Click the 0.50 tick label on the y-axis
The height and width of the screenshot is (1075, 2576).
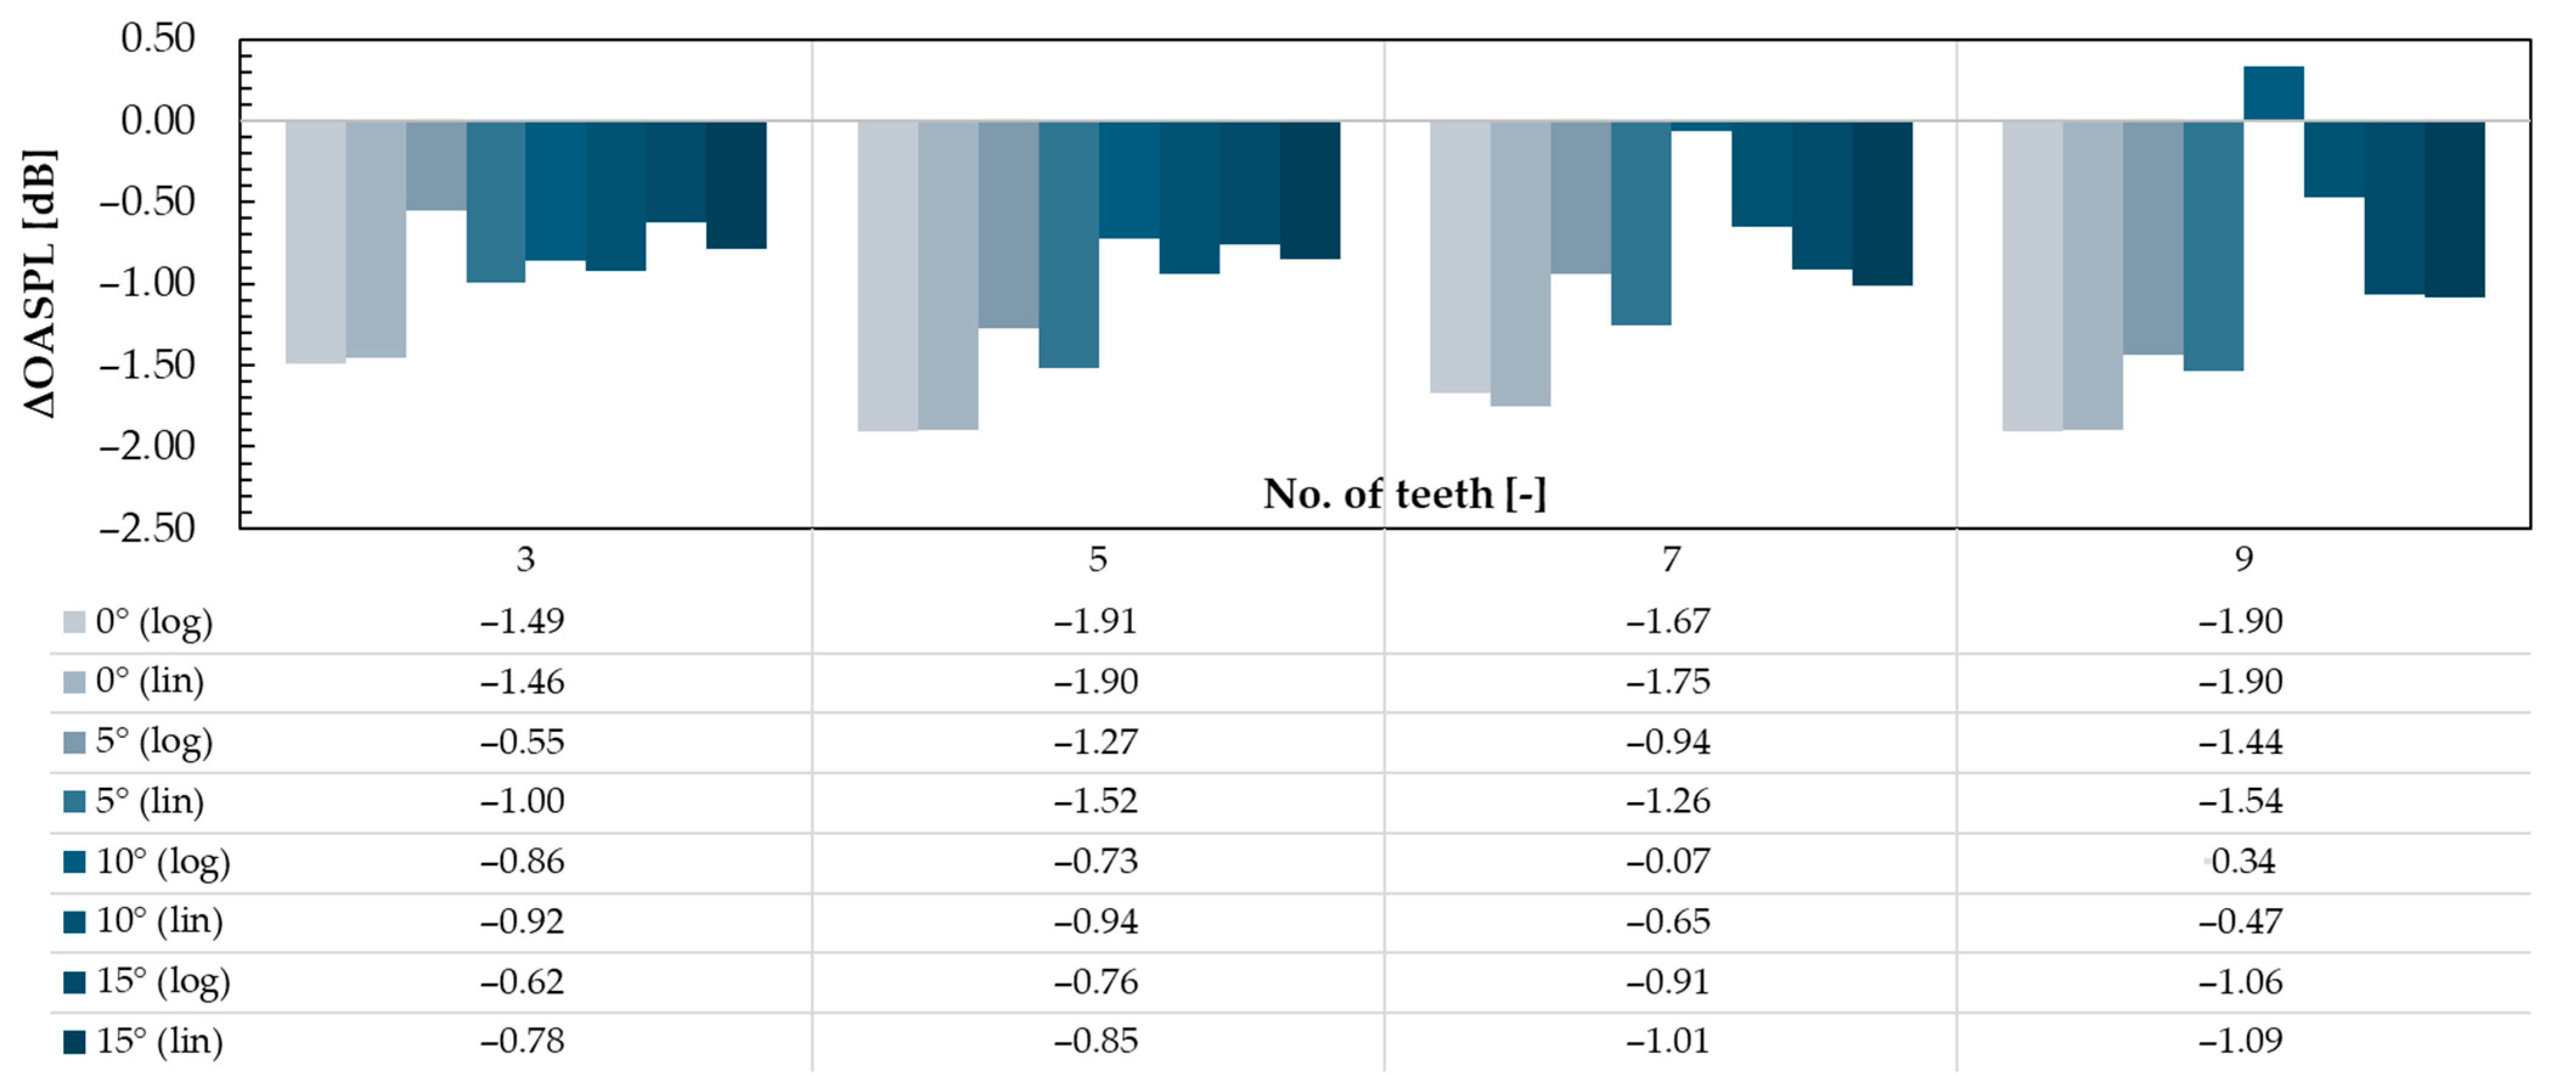tap(157, 39)
